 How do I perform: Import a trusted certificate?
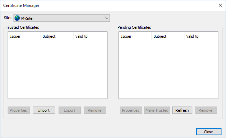[44, 110]
